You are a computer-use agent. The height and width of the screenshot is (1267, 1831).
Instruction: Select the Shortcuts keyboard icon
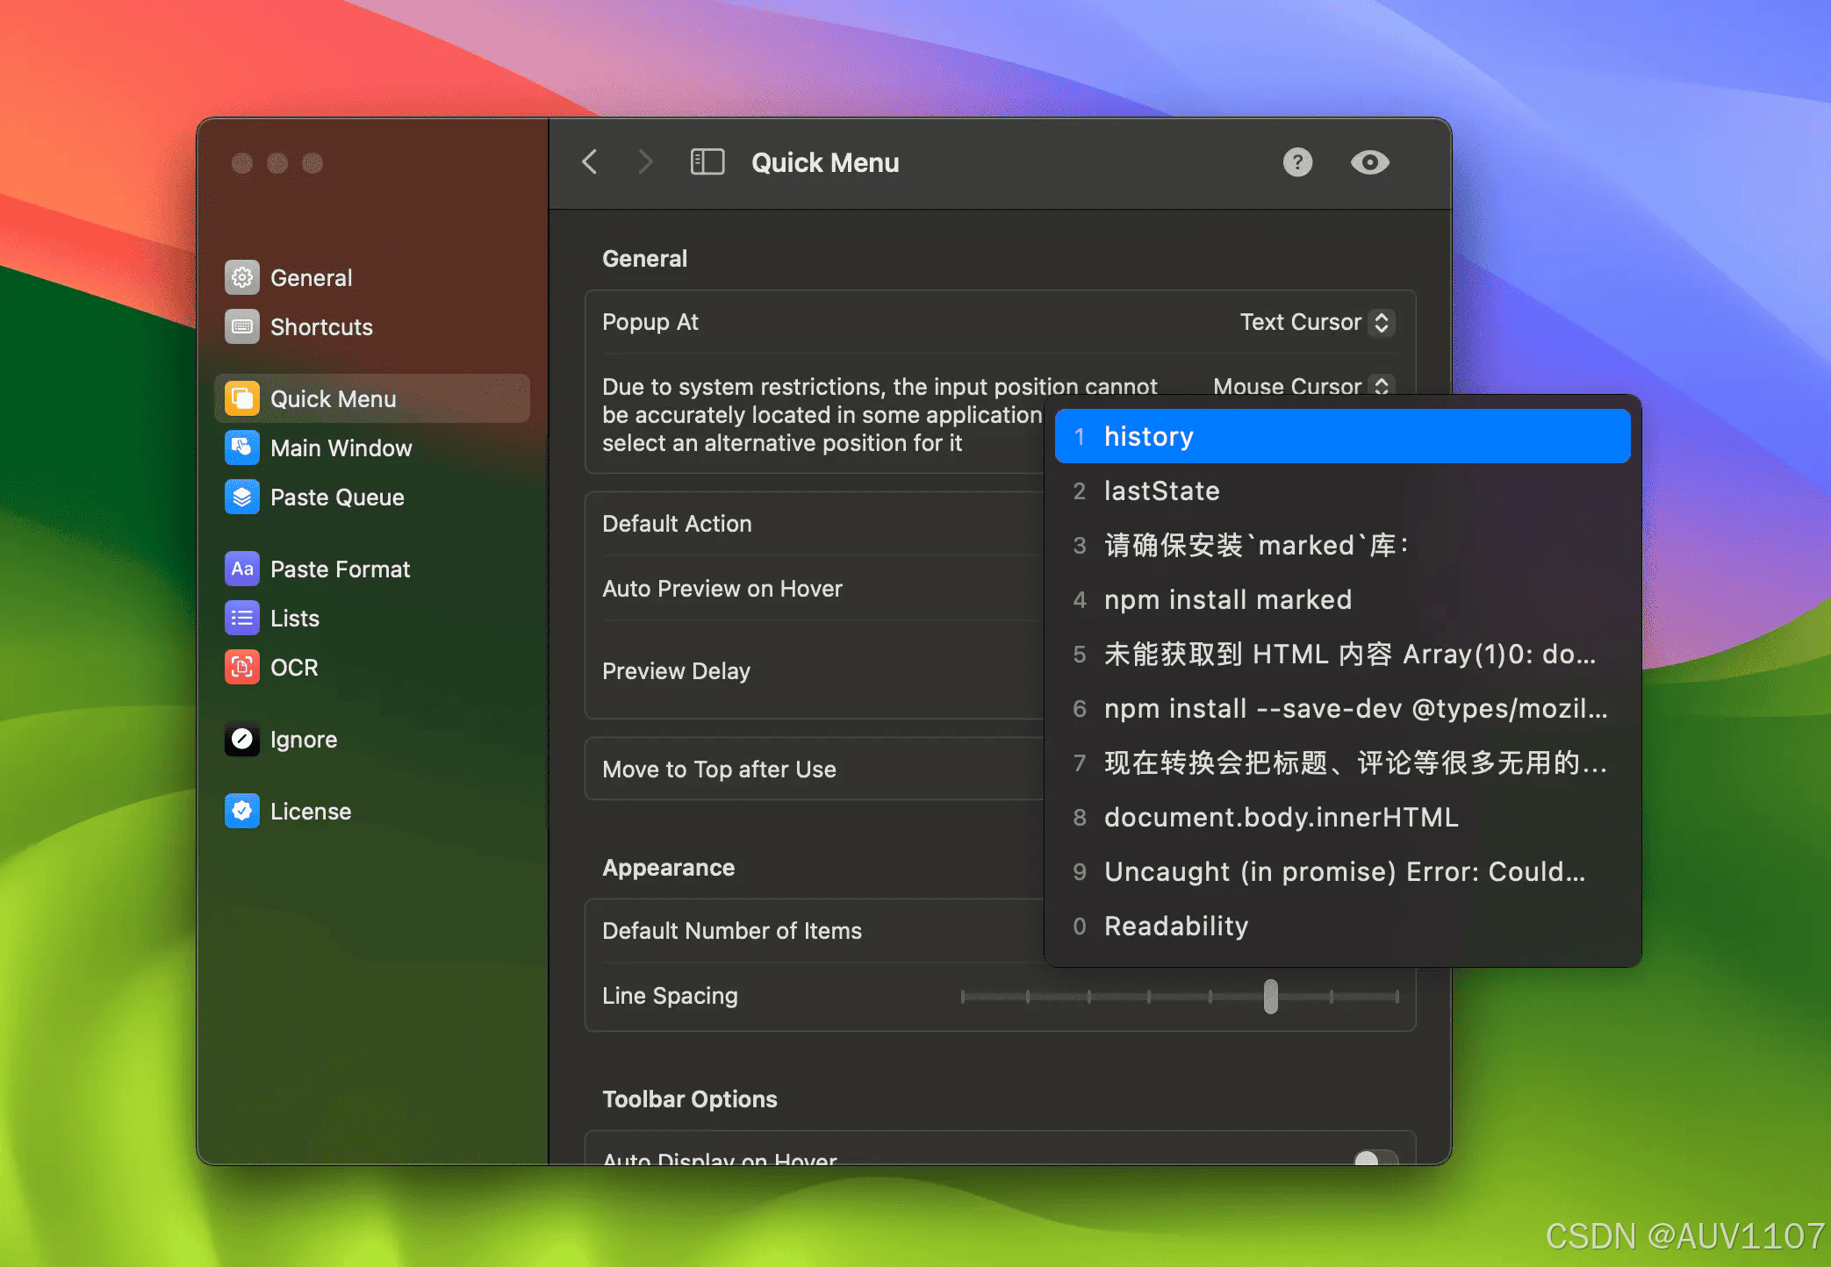(x=242, y=327)
